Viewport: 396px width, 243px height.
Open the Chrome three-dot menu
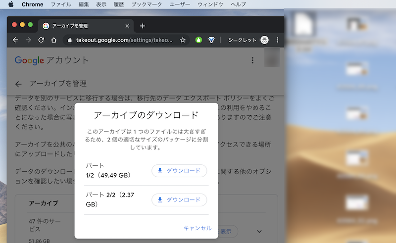277,40
